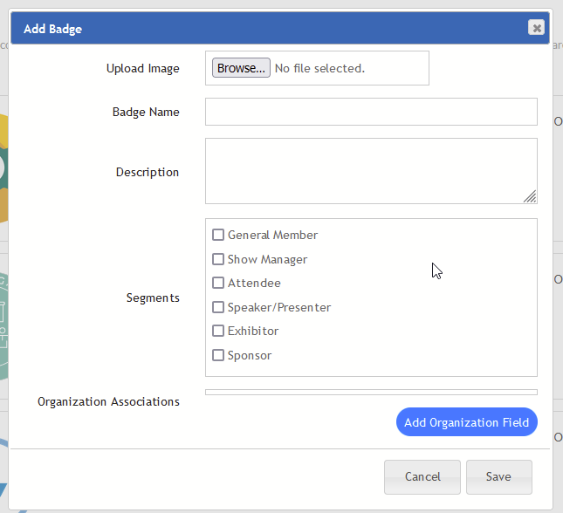Click inside the Description text area
Viewport: 563px width, 513px height.
pyautogui.click(x=371, y=170)
